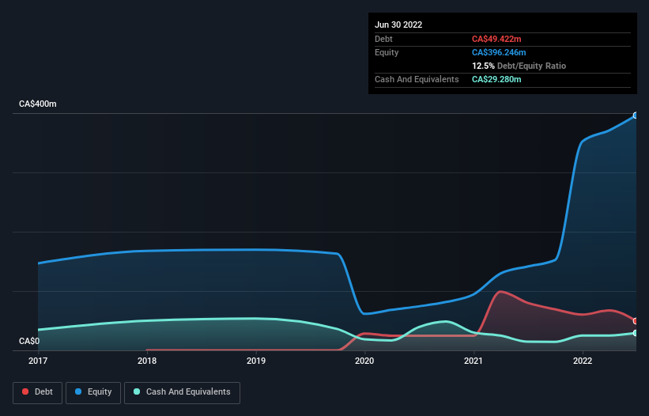This screenshot has width=649, height=416.
Task: Click Cash And Equivalents label in tooltip
Action: pyautogui.click(x=417, y=79)
